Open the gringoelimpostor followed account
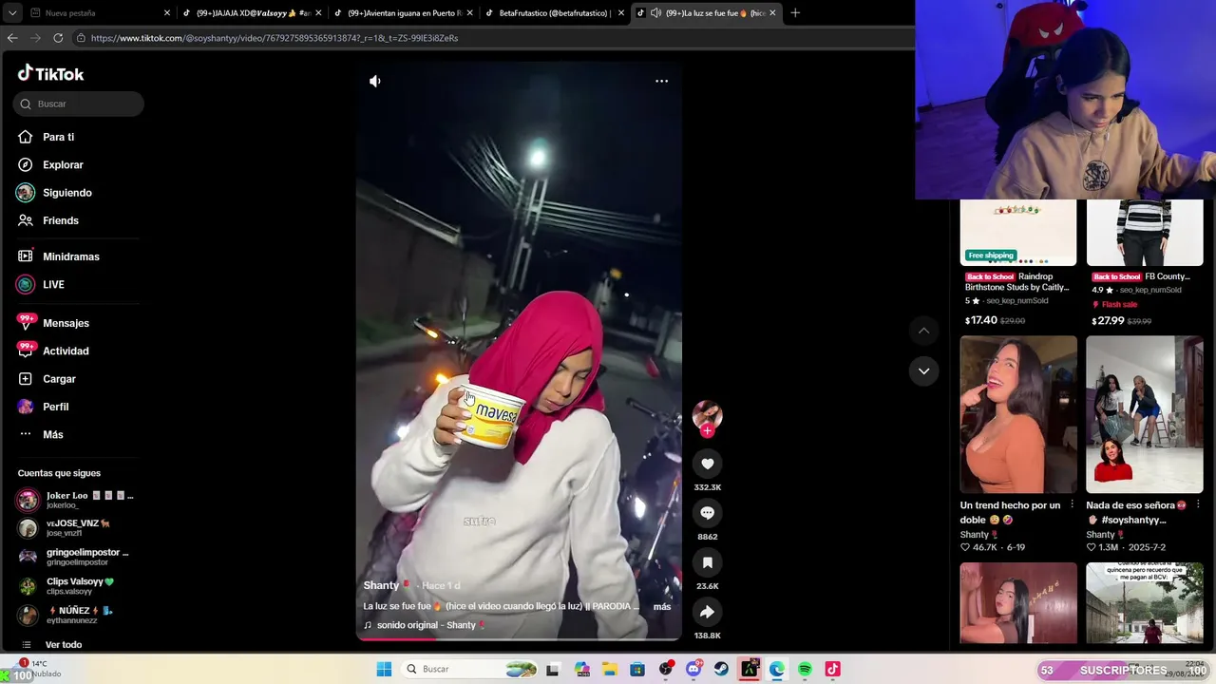The height and width of the screenshot is (684, 1216). point(76,557)
